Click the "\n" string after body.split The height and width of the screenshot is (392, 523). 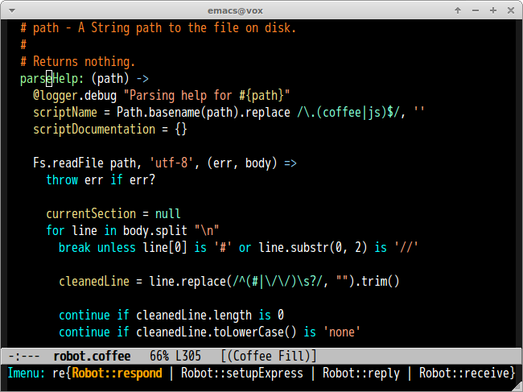coord(207,231)
